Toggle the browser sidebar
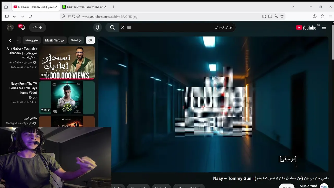Image resolution: width=334 pixels, height=188 pixels. coord(7,16)
